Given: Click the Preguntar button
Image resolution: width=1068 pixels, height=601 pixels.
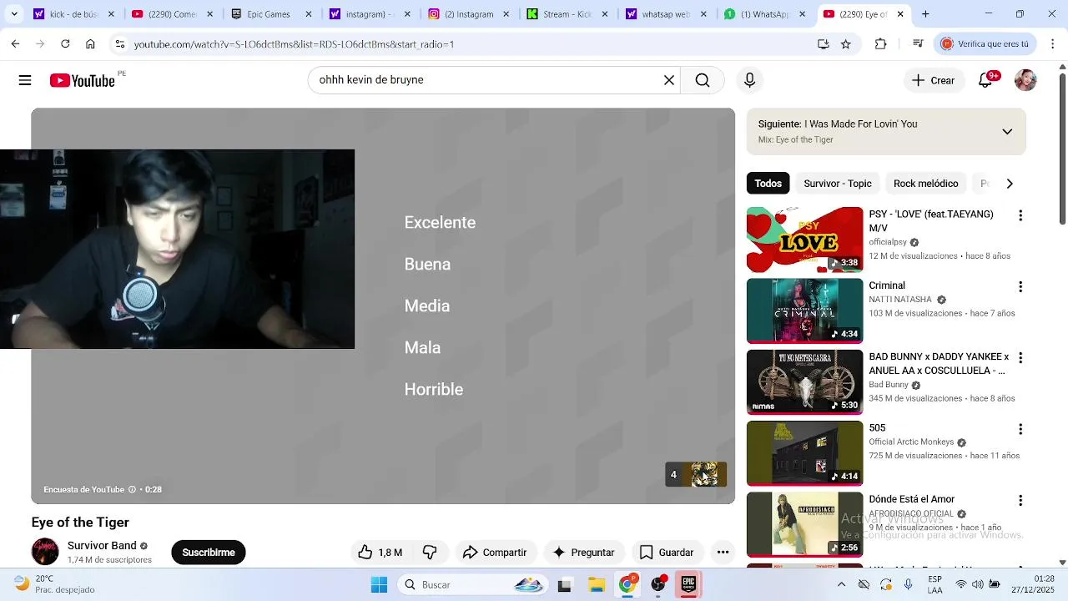Looking at the screenshot, I should [x=583, y=552].
